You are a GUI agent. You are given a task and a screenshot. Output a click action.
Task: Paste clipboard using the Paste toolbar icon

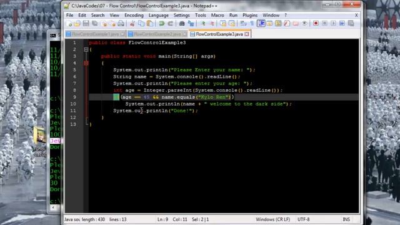150,24
